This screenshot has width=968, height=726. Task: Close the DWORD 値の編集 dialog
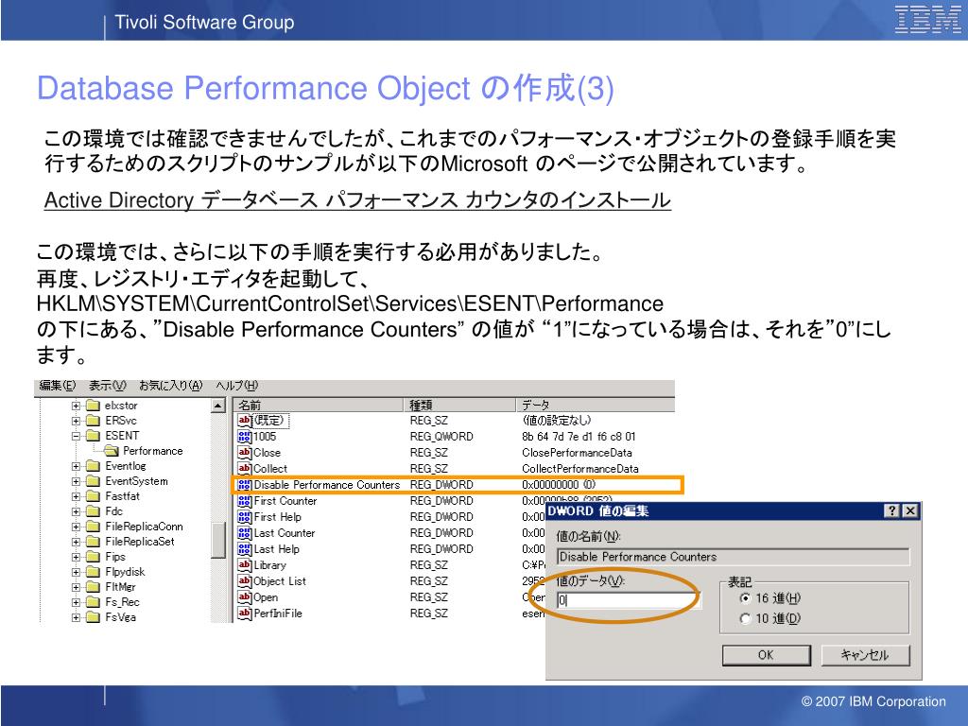click(910, 510)
